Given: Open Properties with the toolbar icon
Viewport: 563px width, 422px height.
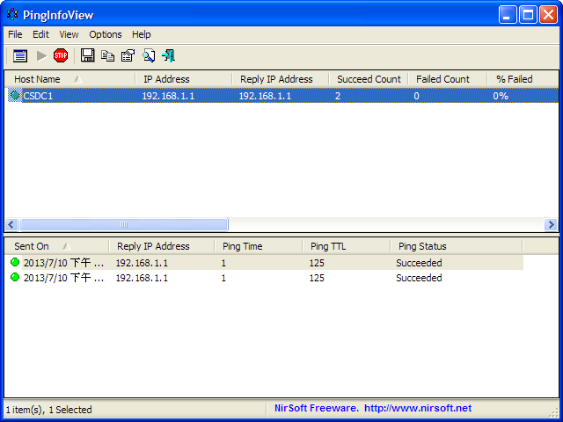Looking at the screenshot, I should point(128,55).
